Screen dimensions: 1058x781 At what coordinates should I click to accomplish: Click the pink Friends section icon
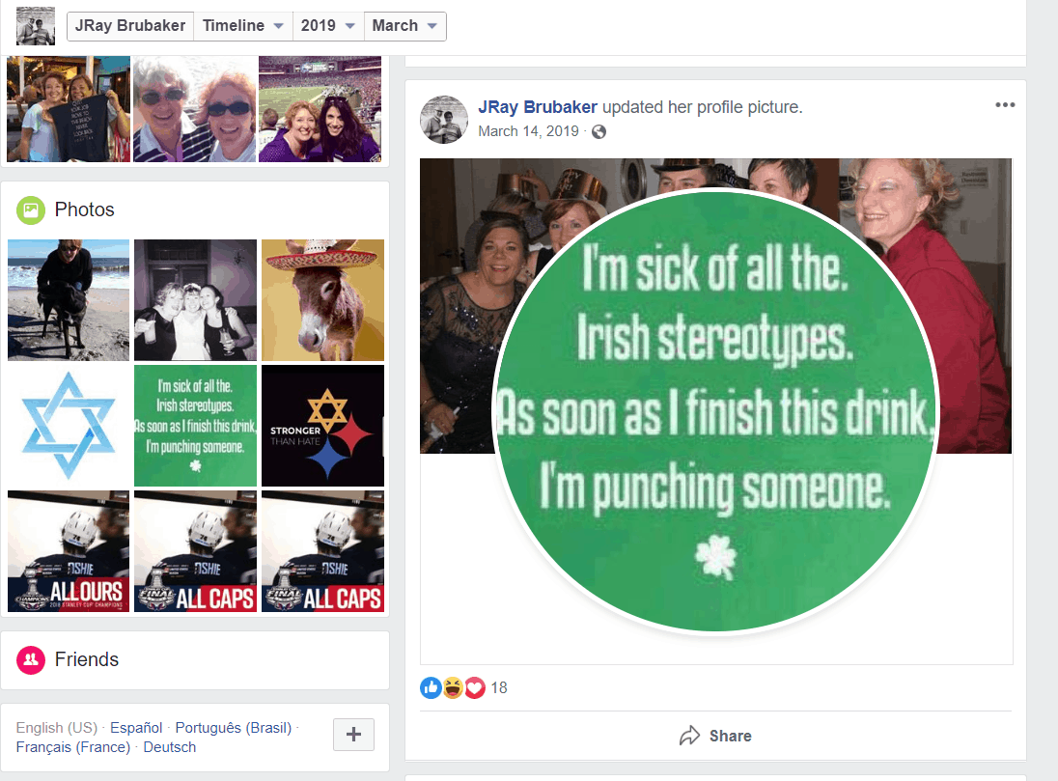tap(30, 659)
